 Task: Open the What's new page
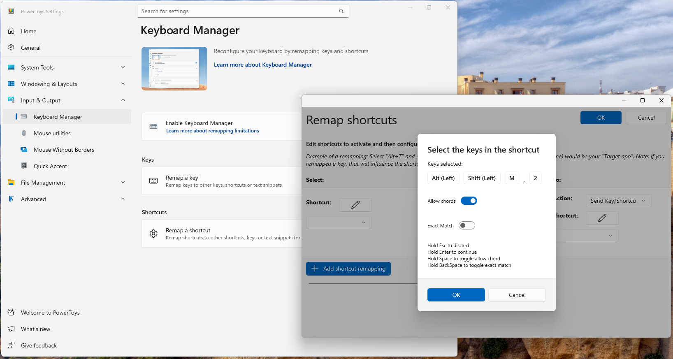click(x=35, y=329)
